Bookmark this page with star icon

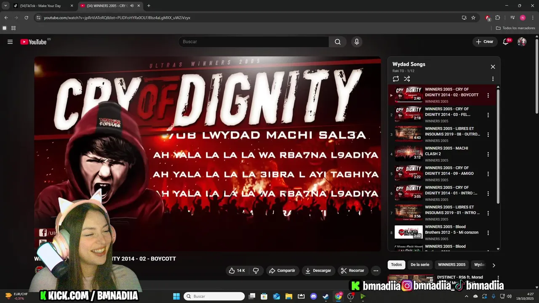tap(473, 18)
